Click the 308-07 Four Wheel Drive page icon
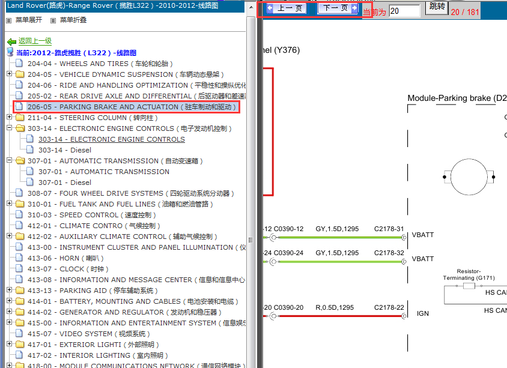The width and height of the screenshot is (507, 368). [19, 193]
